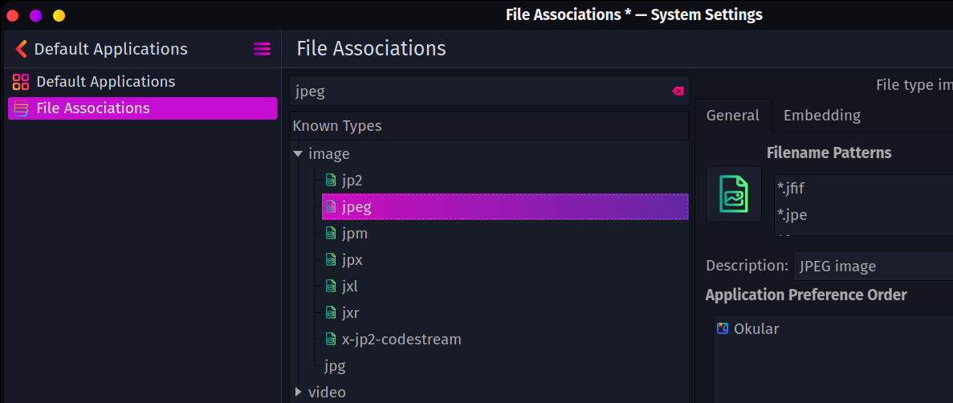
Task: Click the jpm file icon in tree
Action: point(330,234)
